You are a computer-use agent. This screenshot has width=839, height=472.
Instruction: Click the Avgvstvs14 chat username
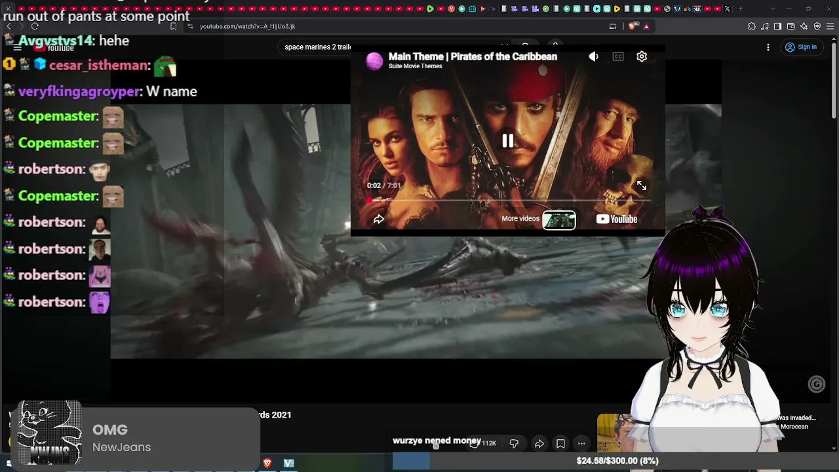click(56, 41)
